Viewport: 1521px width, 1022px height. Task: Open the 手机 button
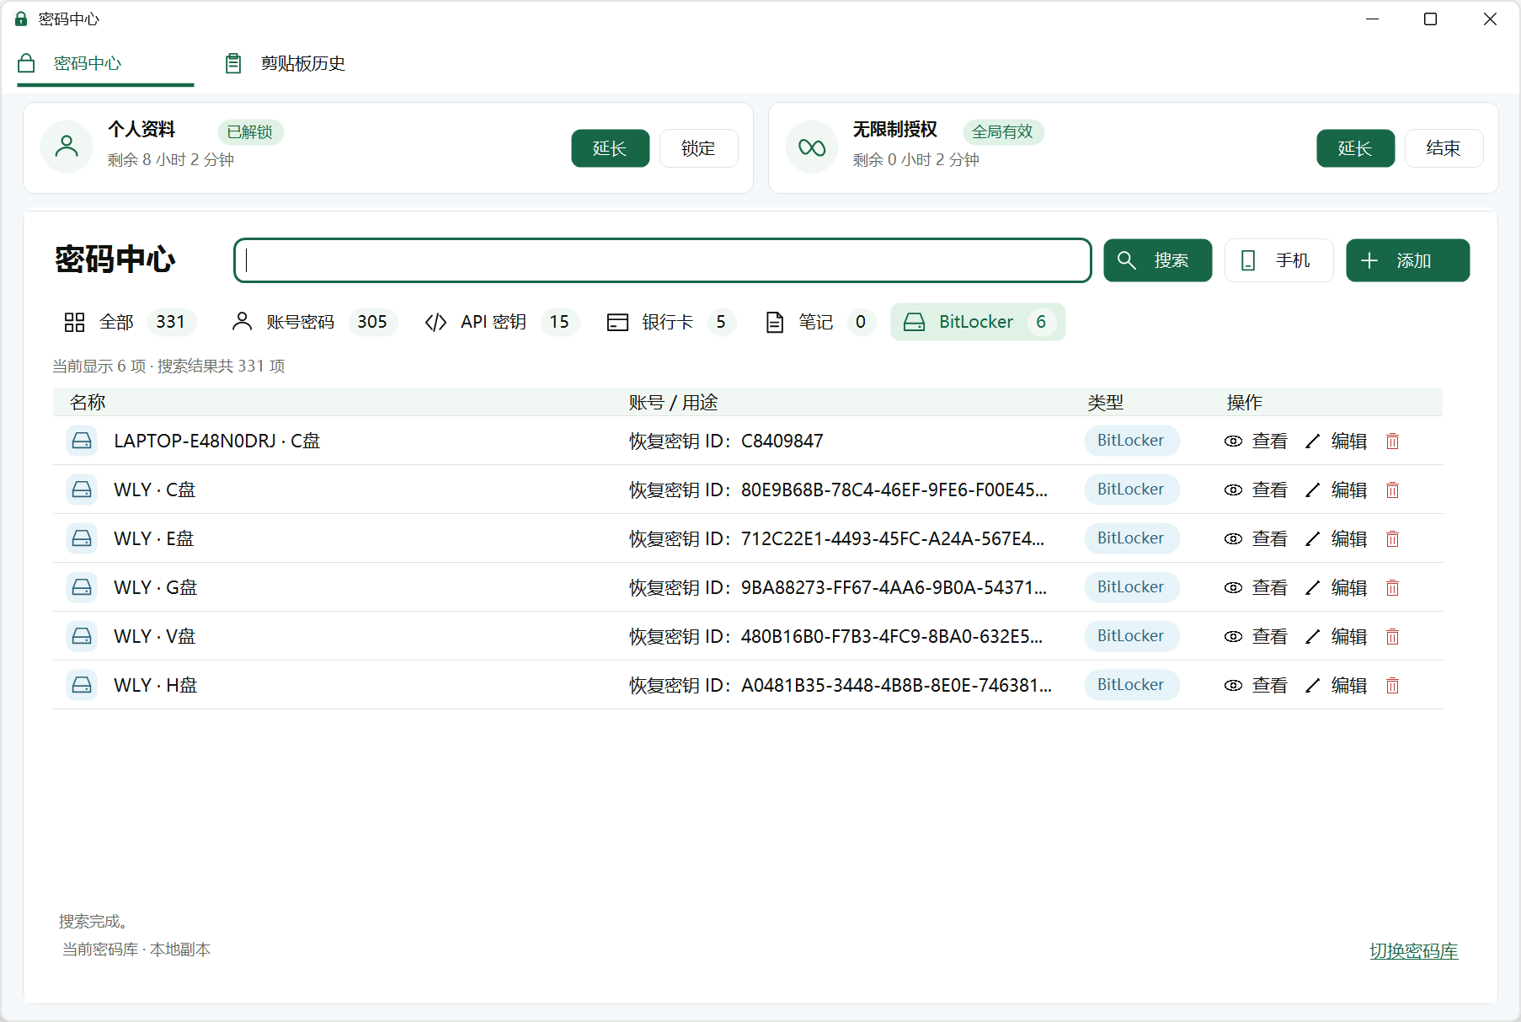click(x=1278, y=260)
